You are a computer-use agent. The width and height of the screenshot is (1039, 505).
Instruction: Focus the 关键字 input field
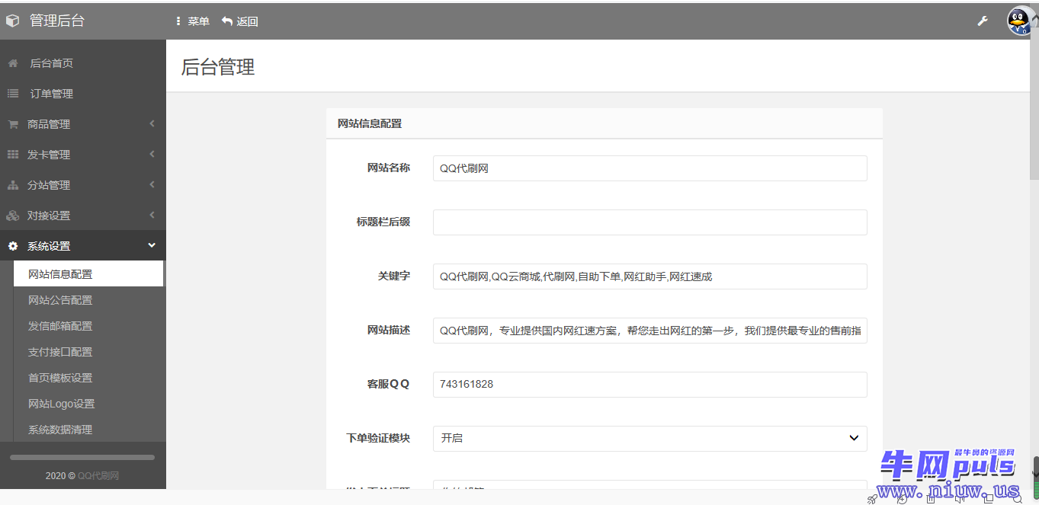(x=650, y=276)
